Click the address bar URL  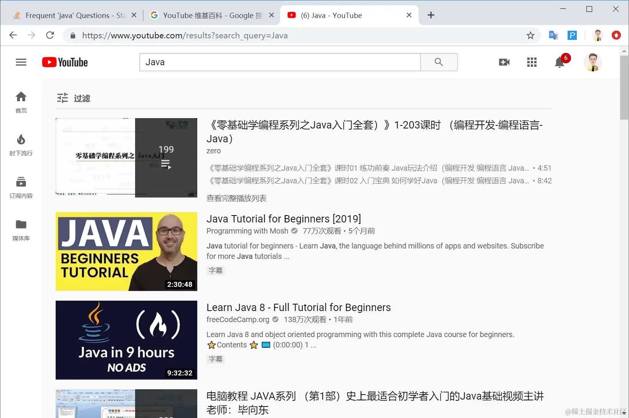coord(185,36)
